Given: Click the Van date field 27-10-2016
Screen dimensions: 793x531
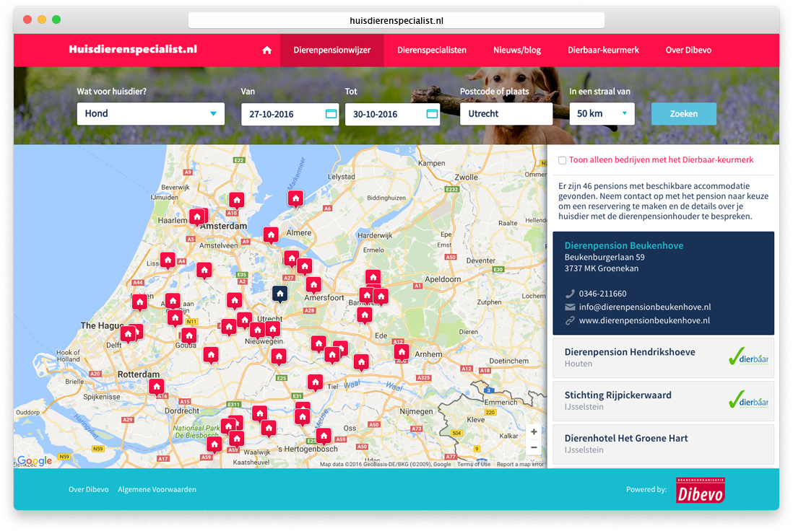Looking at the screenshot, I should (290, 114).
